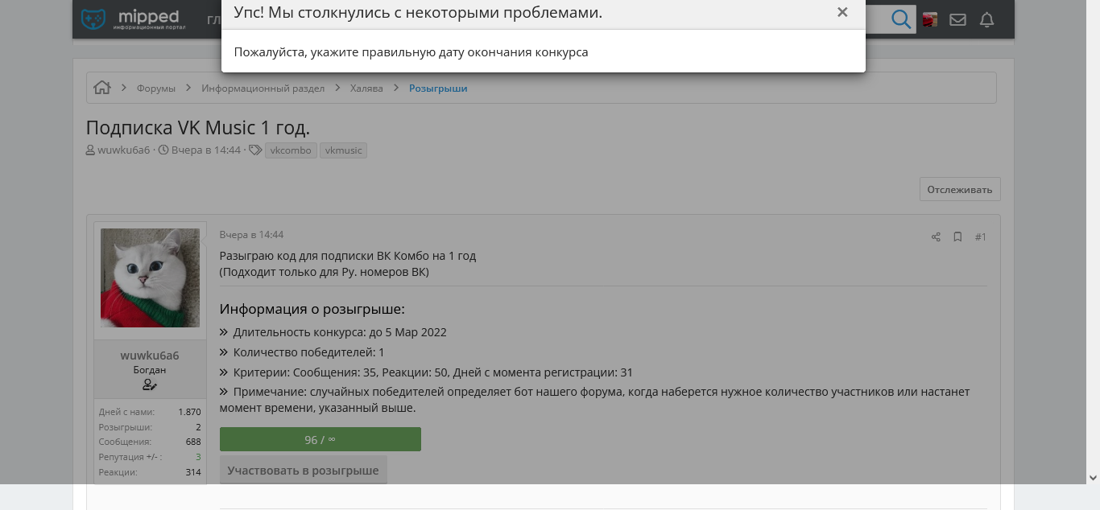Click the share icon on post
The height and width of the screenshot is (510, 1100).
(936, 237)
